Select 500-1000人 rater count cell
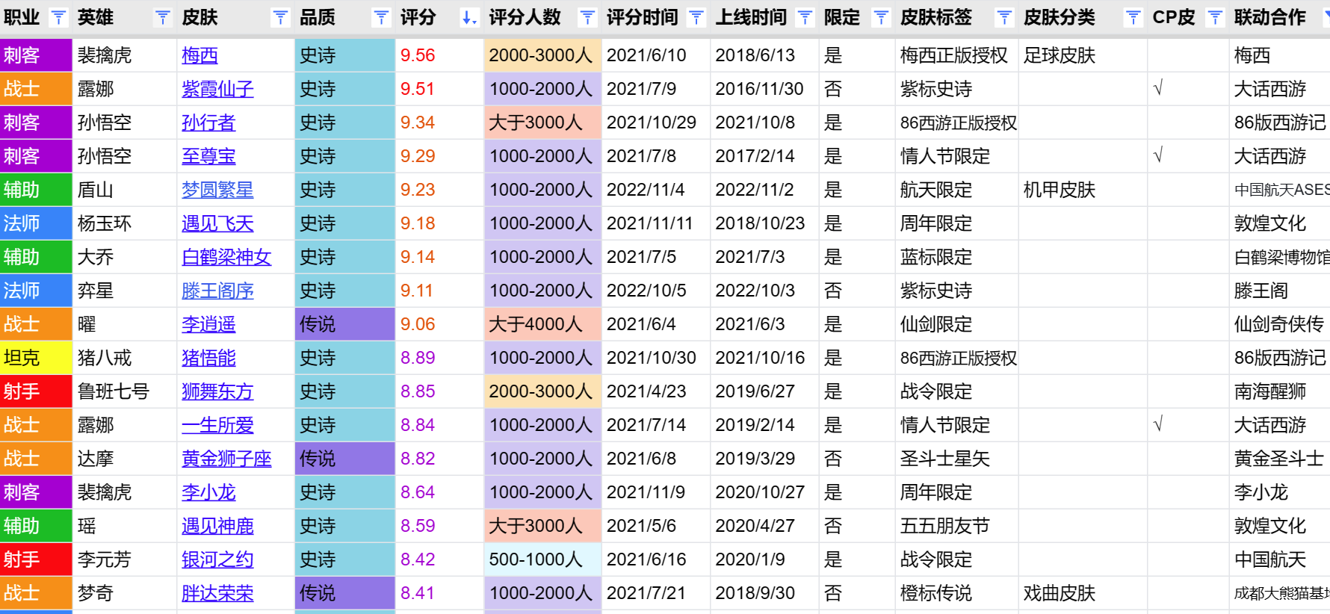This screenshot has height=614, width=1330. tap(542, 559)
